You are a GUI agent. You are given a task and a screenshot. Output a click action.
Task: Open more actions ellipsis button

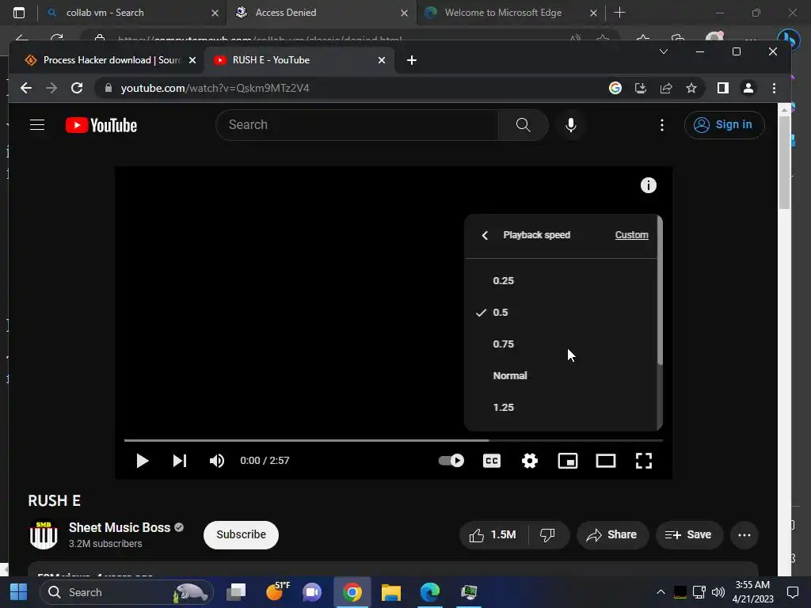744,534
